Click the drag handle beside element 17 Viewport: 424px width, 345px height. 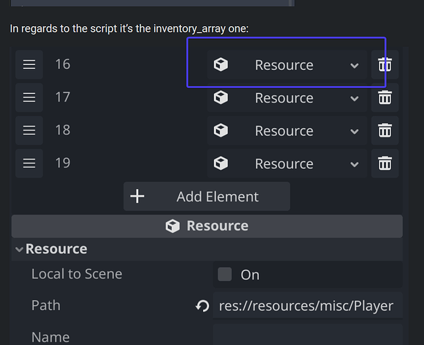coord(29,97)
